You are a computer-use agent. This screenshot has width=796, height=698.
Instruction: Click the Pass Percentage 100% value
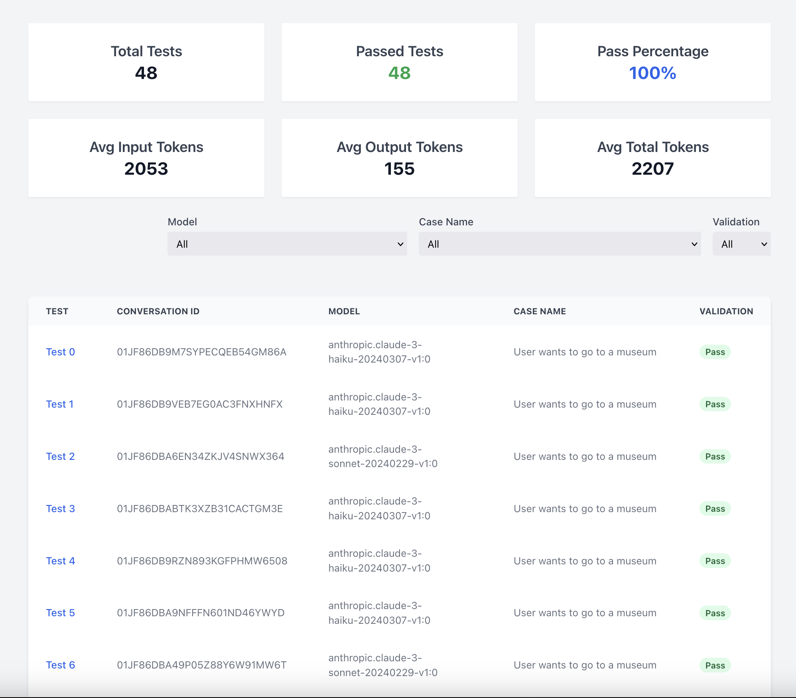pos(653,73)
